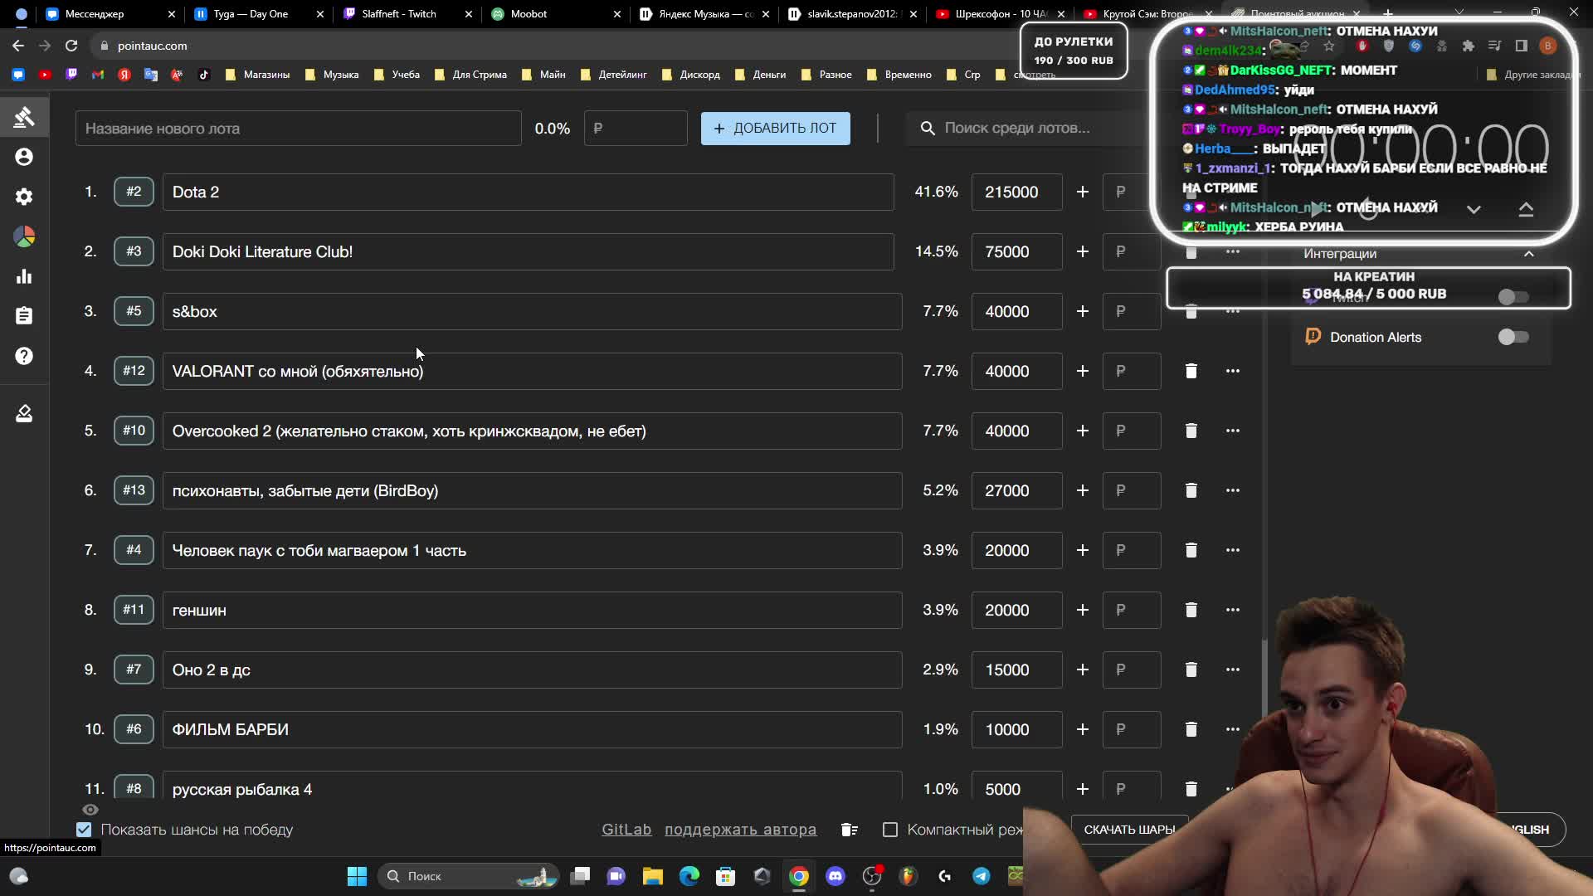This screenshot has height=896, width=1593.
Task: Open more options for VALORANT lot
Action: [1232, 371]
